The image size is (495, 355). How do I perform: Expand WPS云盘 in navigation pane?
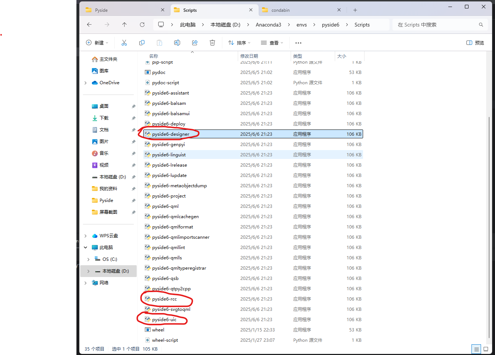[x=86, y=236]
